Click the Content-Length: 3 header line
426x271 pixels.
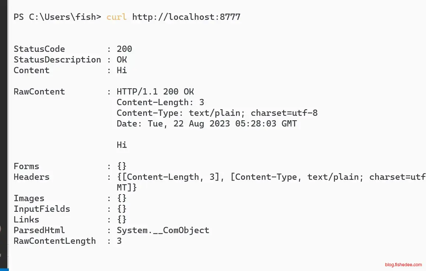(x=160, y=102)
